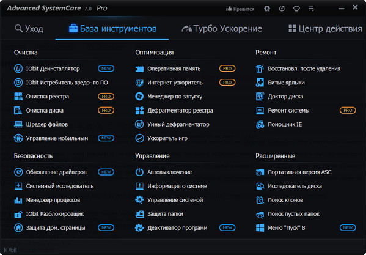The height and width of the screenshot is (255, 366).
Task: Click the Автовыключение power icon
Action: click(x=139, y=172)
